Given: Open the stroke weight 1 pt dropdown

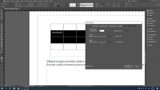Looking at the screenshot, I should [x=68, y=4].
